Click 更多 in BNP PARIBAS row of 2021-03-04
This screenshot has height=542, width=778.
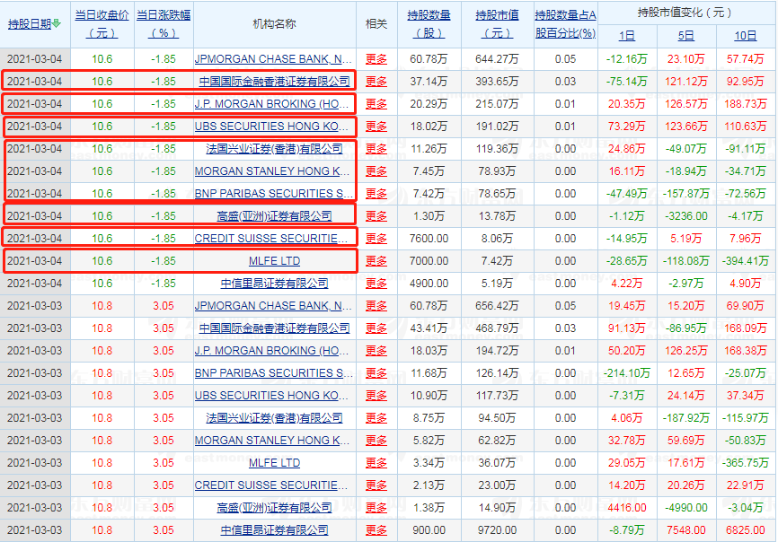point(376,194)
